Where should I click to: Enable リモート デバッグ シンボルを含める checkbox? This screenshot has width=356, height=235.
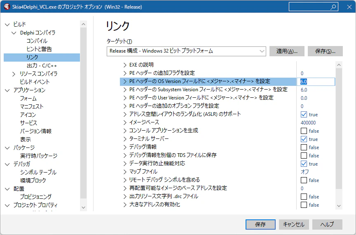click(304, 180)
